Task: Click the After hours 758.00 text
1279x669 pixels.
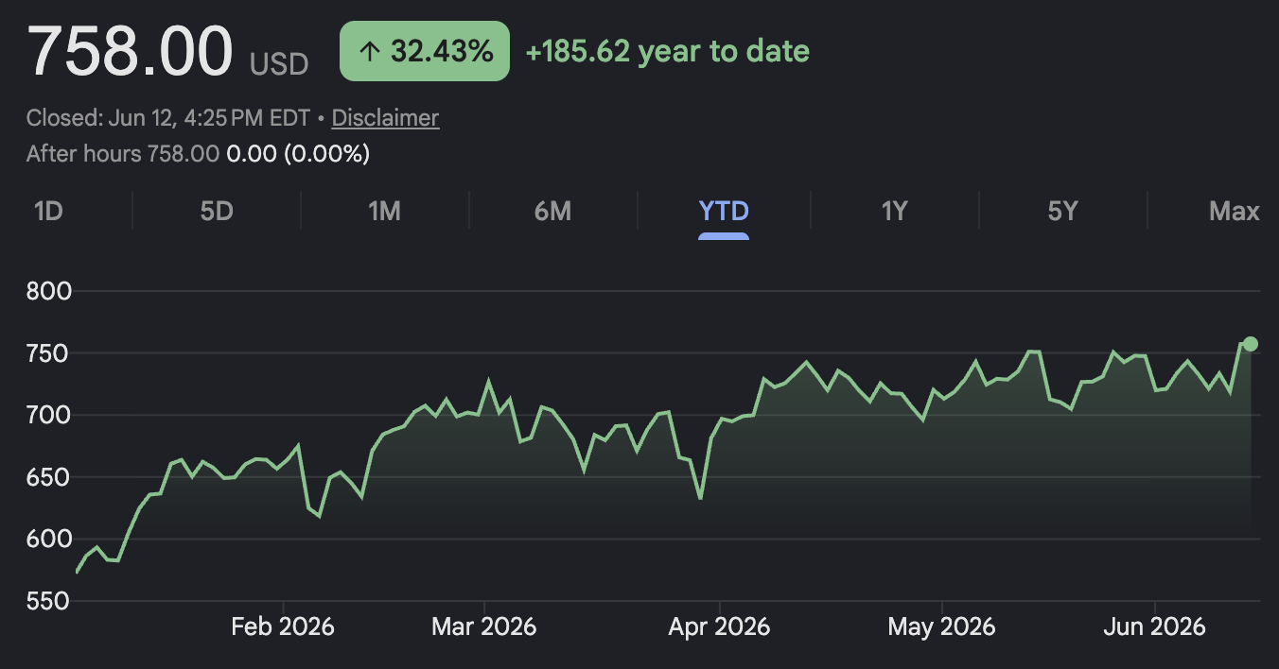Action: click(123, 153)
